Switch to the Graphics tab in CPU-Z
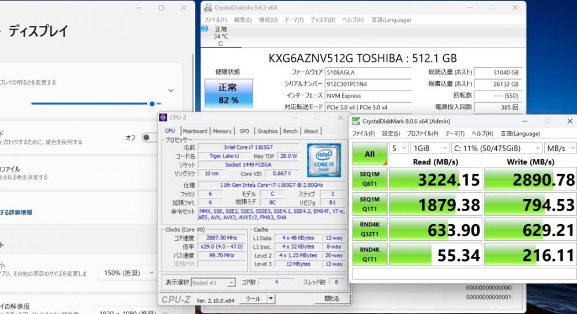577x314 pixels. click(268, 131)
